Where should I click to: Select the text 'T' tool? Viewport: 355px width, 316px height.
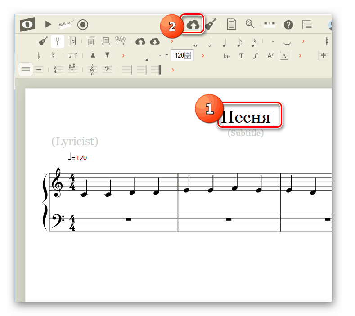click(241, 56)
